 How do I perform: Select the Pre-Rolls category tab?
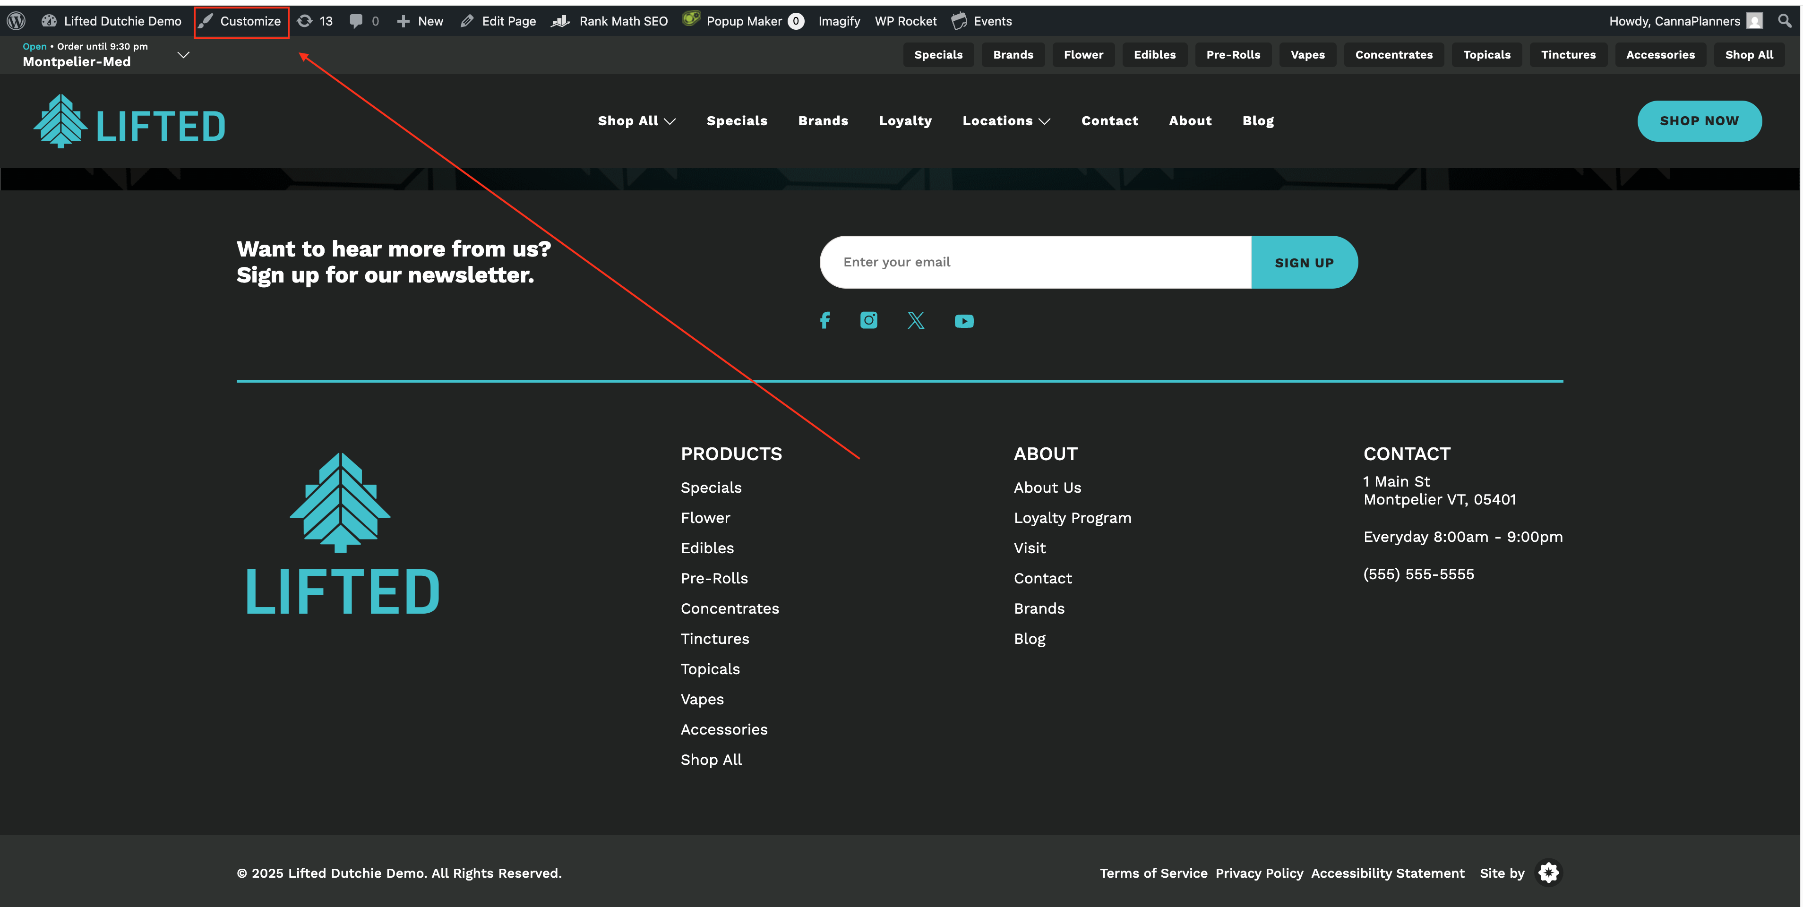point(1233,55)
